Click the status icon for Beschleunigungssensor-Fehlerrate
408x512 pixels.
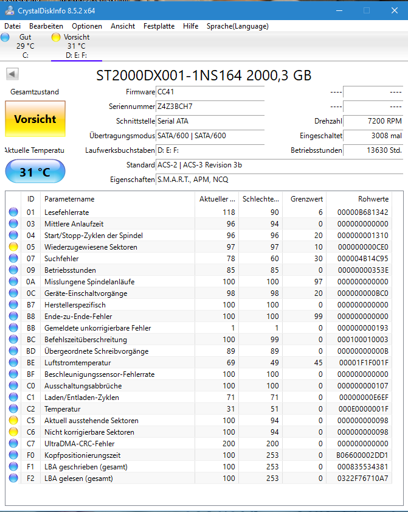(13, 374)
